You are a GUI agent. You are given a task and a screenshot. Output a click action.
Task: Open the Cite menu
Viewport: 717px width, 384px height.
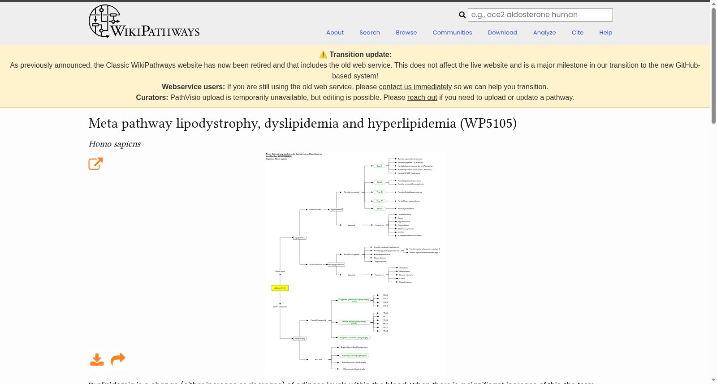click(x=578, y=33)
